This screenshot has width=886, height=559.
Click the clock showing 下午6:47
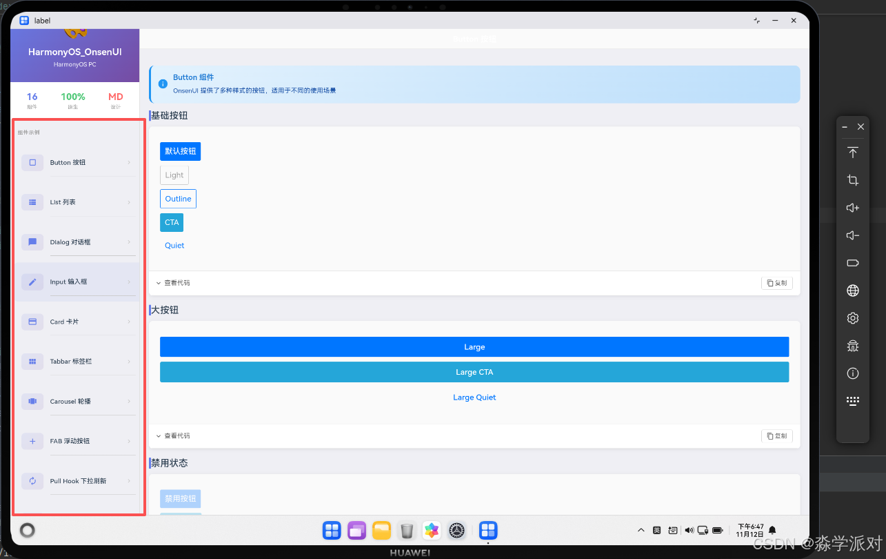pyautogui.click(x=750, y=527)
